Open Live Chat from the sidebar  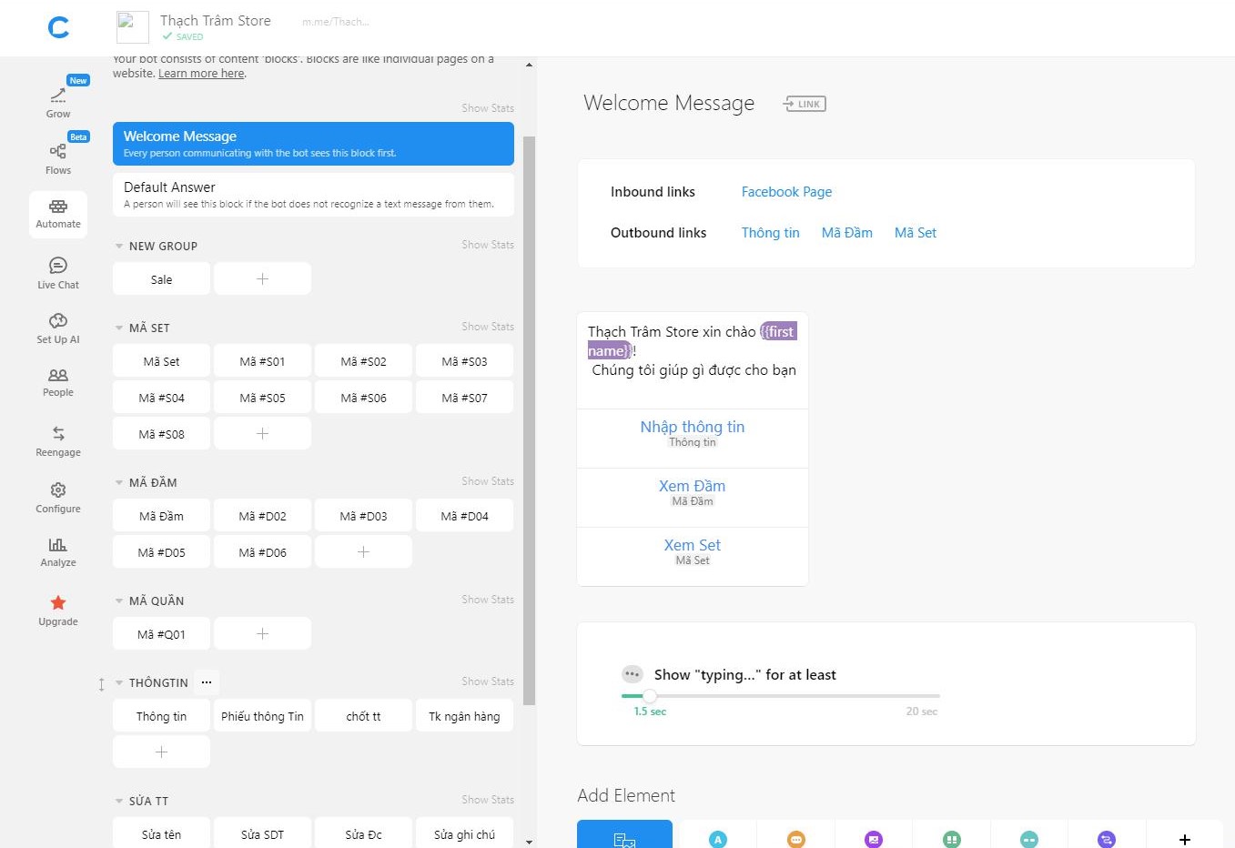(x=58, y=273)
